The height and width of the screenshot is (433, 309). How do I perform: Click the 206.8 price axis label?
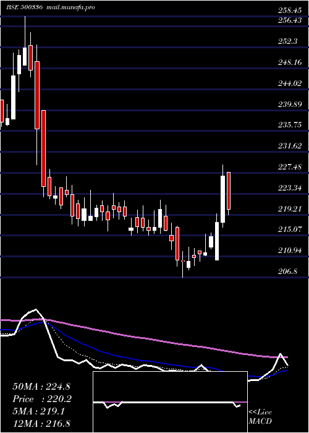288,272
